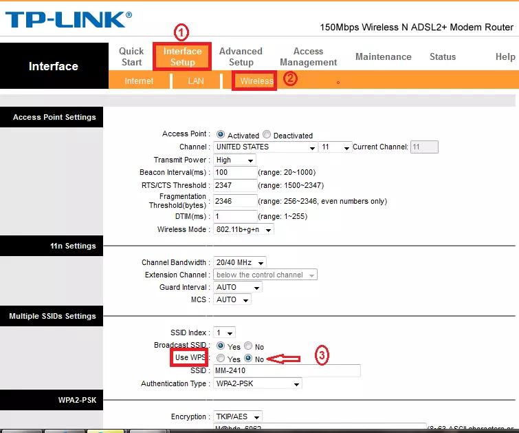519x433 pixels.
Task: Expand Channel Bandwidth dropdown
Action: [239, 262]
